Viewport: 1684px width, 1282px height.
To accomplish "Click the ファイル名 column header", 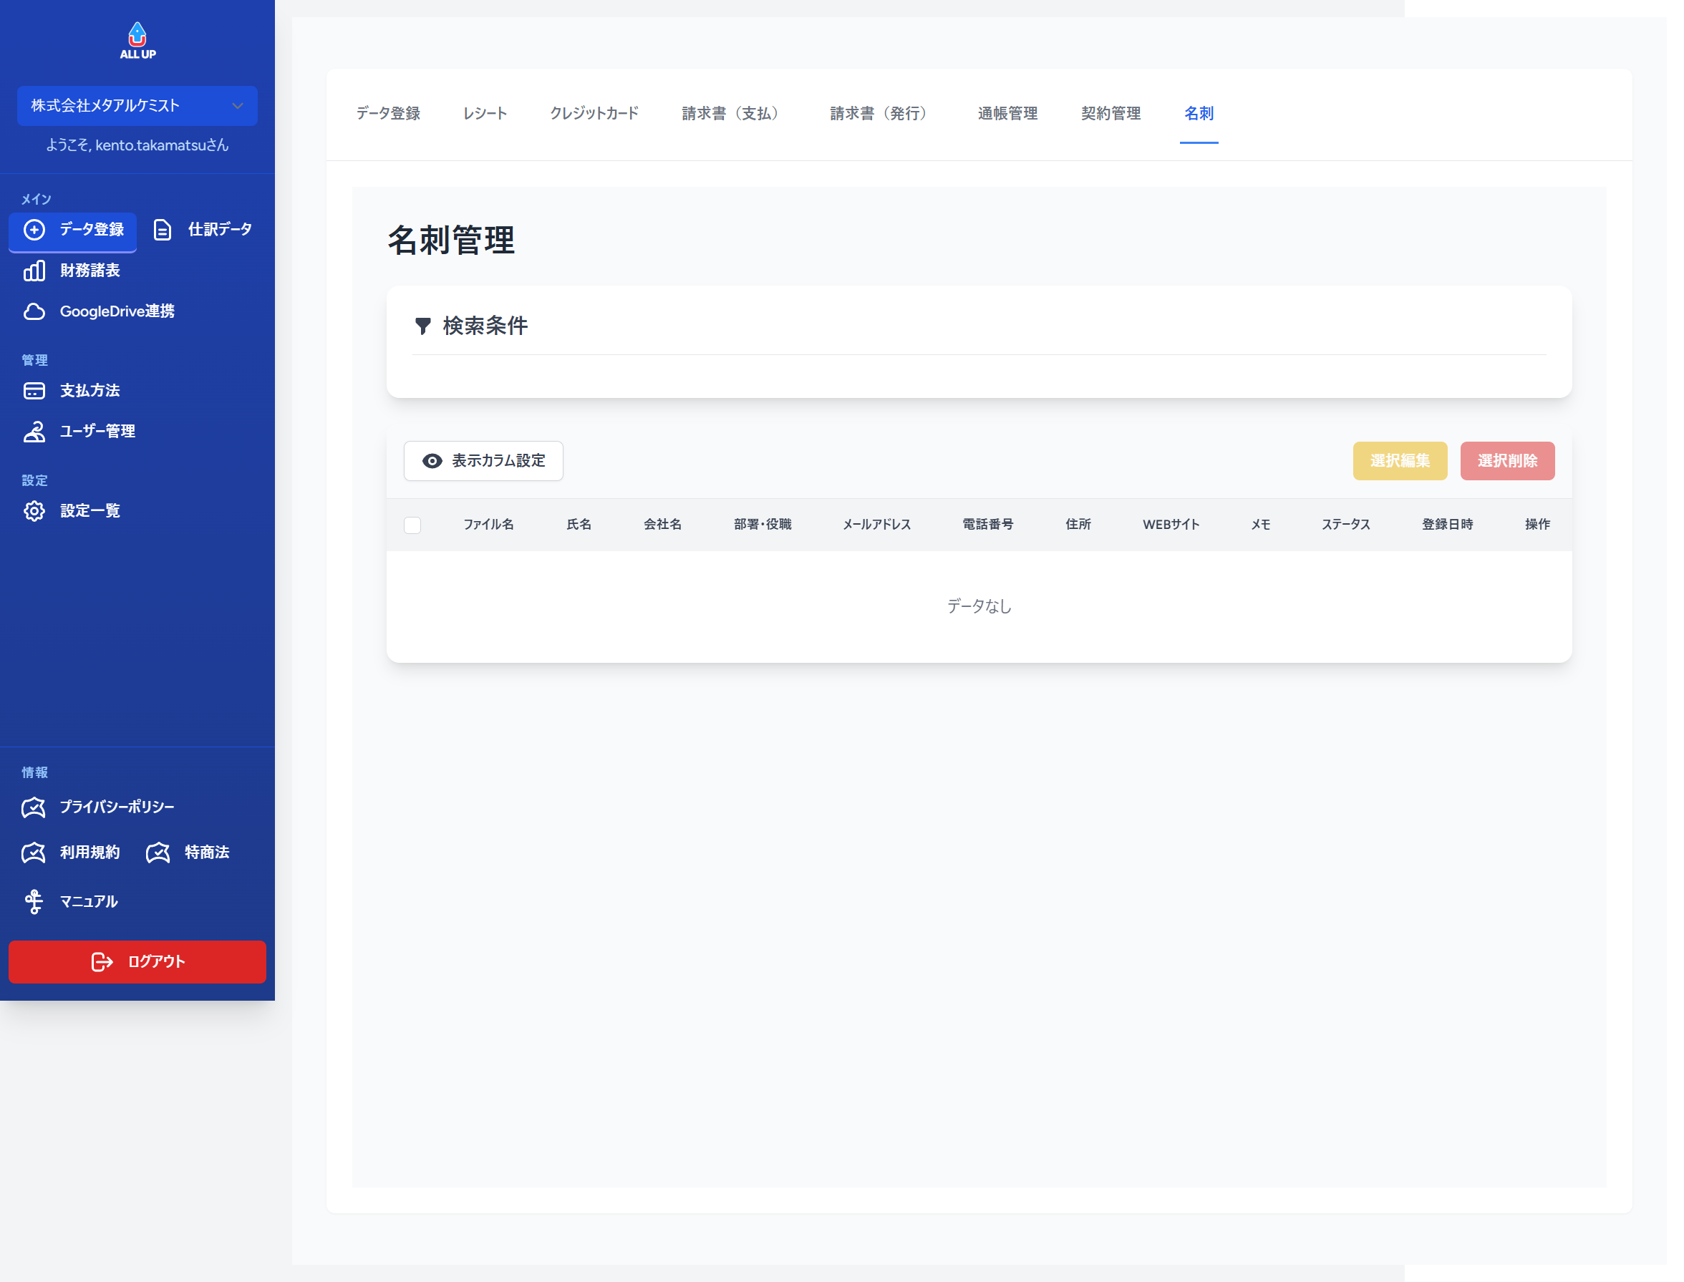I will (488, 524).
